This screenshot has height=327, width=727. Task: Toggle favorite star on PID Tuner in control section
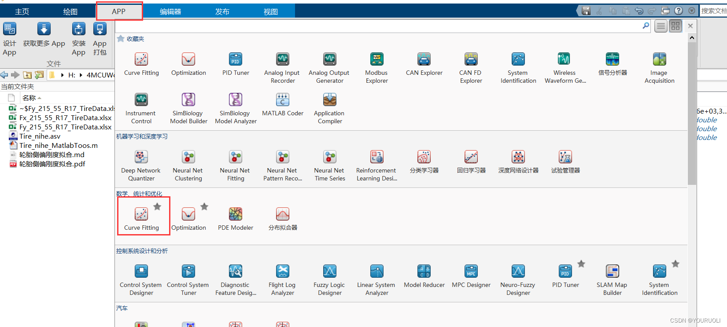[581, 264]
